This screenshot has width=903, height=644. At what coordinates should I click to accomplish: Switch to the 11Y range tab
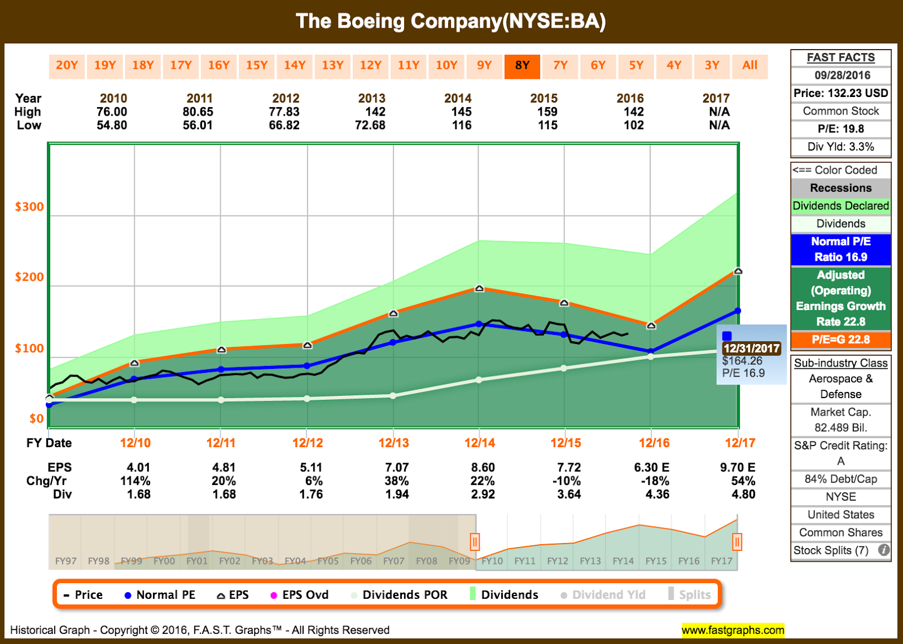[x=409, y=67]
